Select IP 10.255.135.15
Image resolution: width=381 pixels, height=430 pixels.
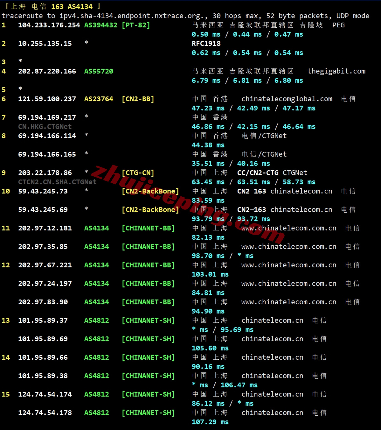[45, 44]
